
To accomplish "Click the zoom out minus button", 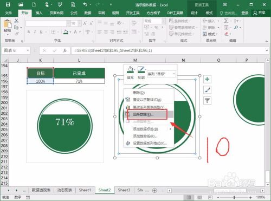I will pyautogui.click(x=218, y=197).
